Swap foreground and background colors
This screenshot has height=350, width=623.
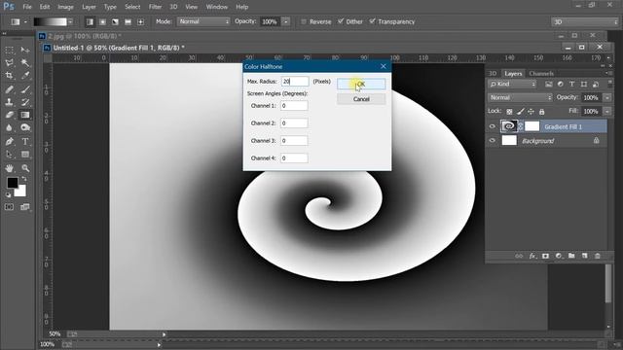[x=24, y=179]
